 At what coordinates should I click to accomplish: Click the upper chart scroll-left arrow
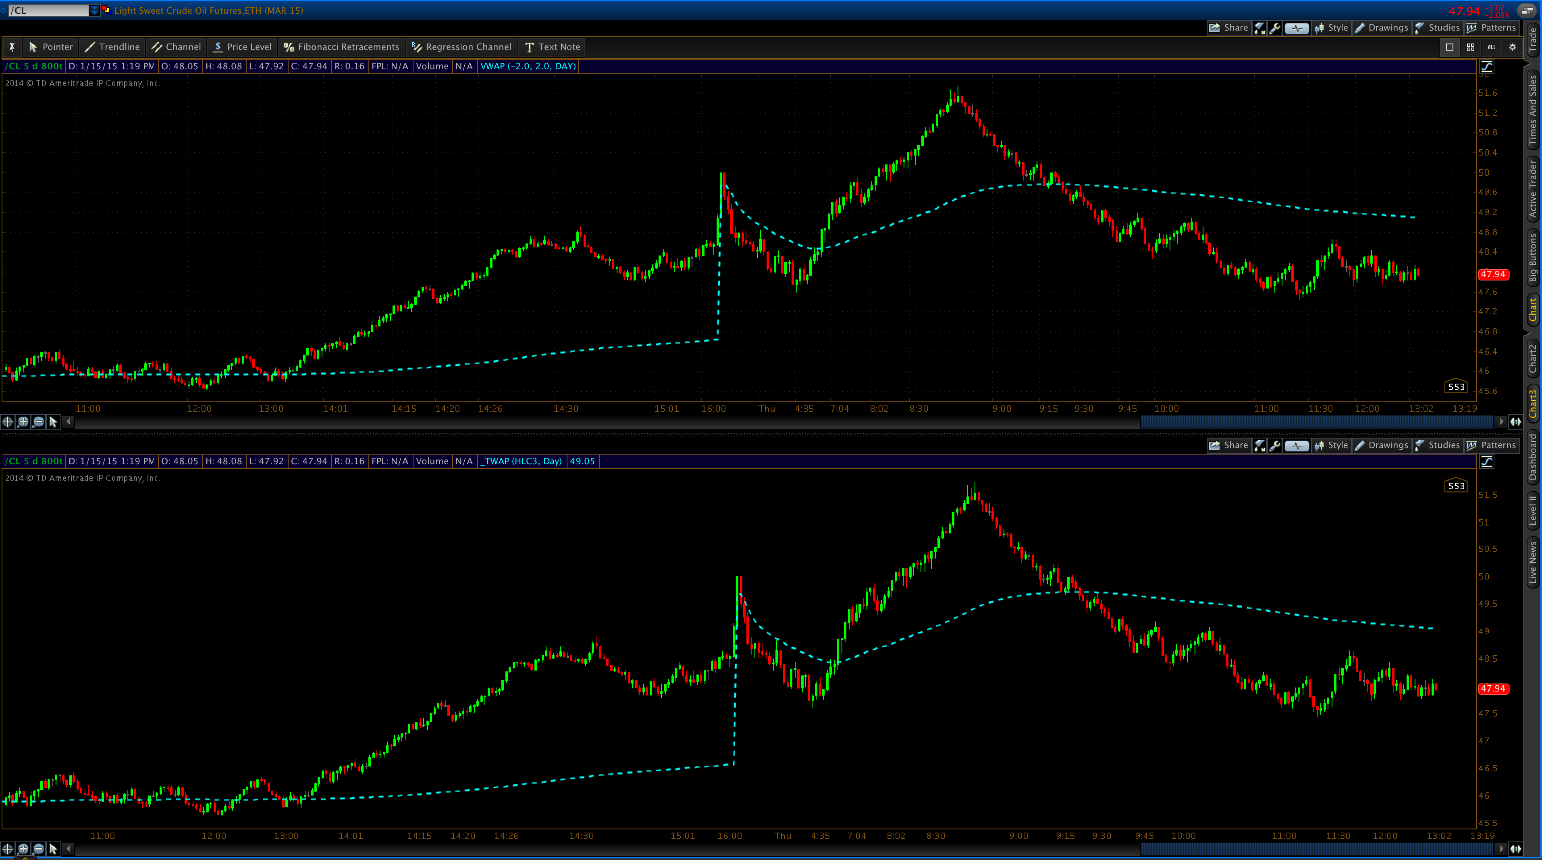pyautogui.click(x=69, y=422)
